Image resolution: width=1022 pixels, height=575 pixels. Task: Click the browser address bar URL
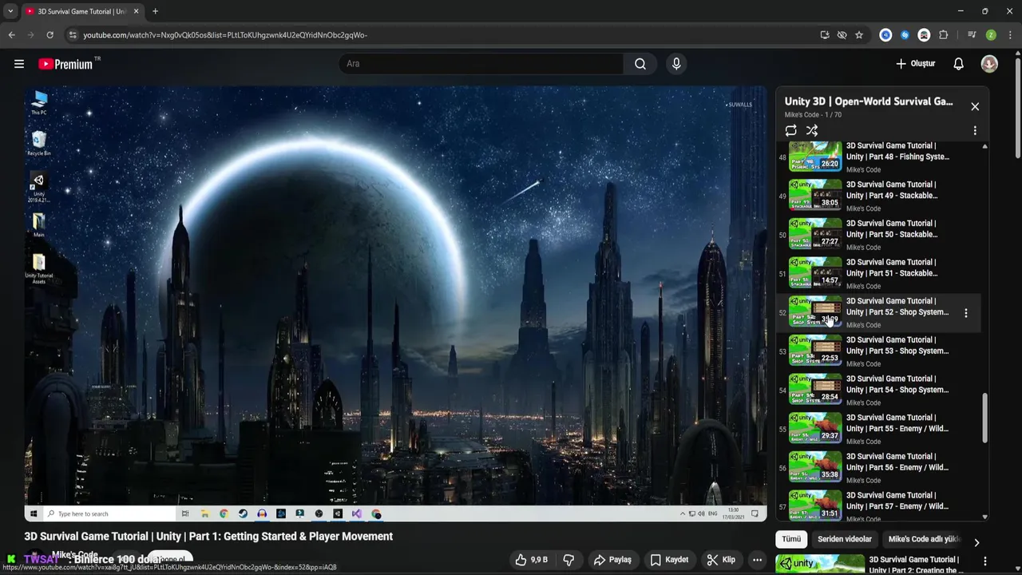pyautogui.click(x=225, y=35)
